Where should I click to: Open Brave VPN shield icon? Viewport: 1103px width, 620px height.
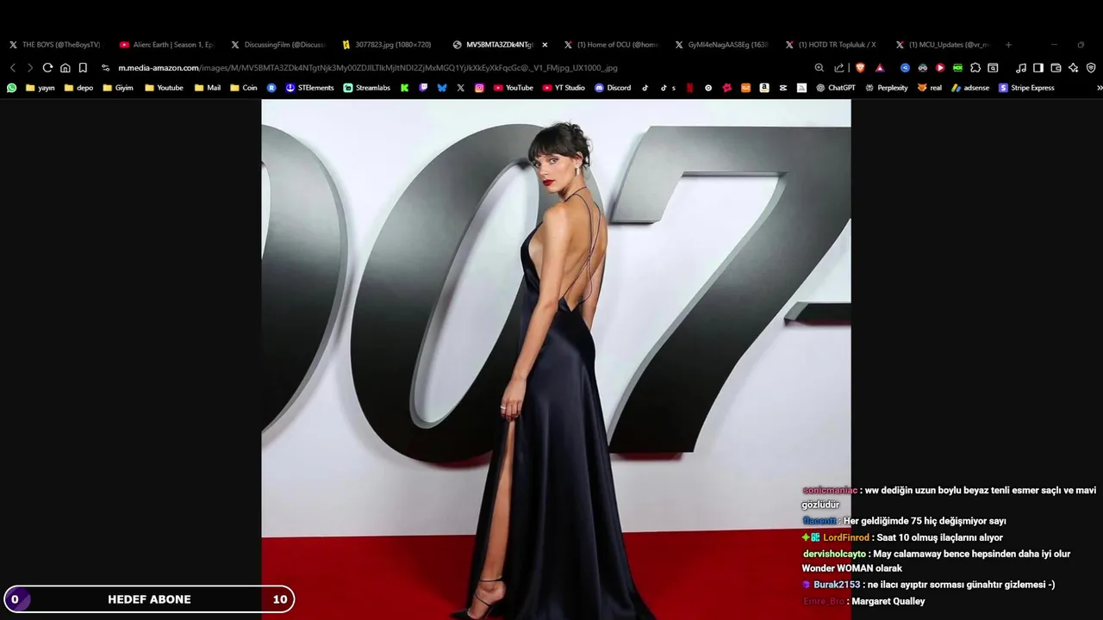pos(1091,68)
